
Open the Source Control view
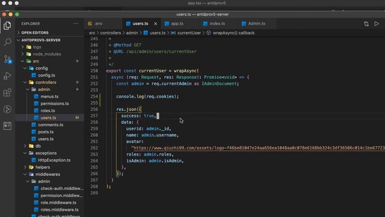tap(7, 59)
